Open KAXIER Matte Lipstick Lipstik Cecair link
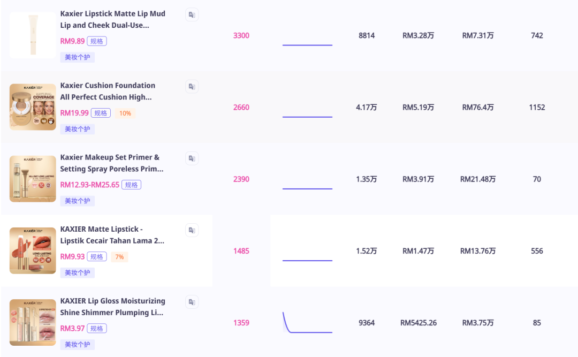The image size is (578, 357). (x=112, y=234)
